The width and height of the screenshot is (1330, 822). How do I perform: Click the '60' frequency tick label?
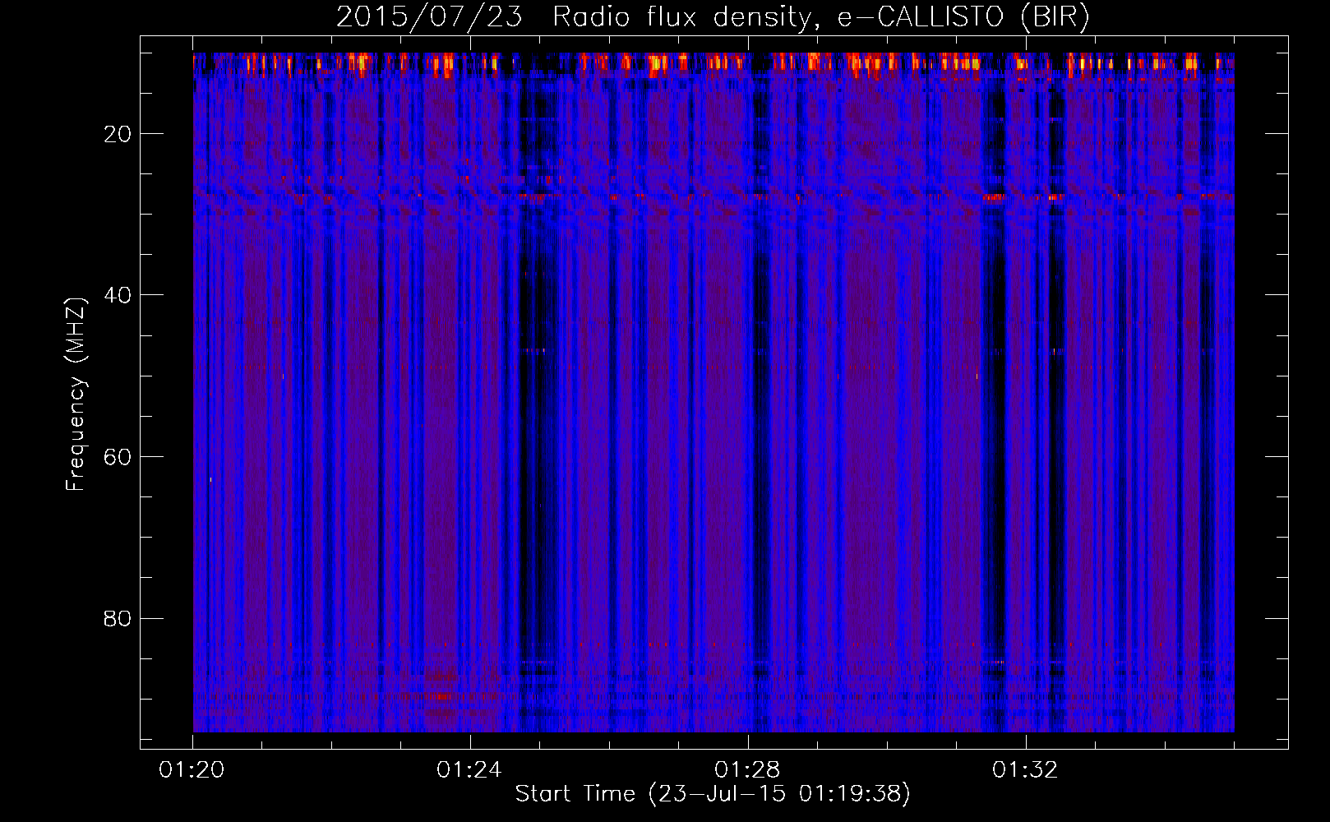point(118,457)
